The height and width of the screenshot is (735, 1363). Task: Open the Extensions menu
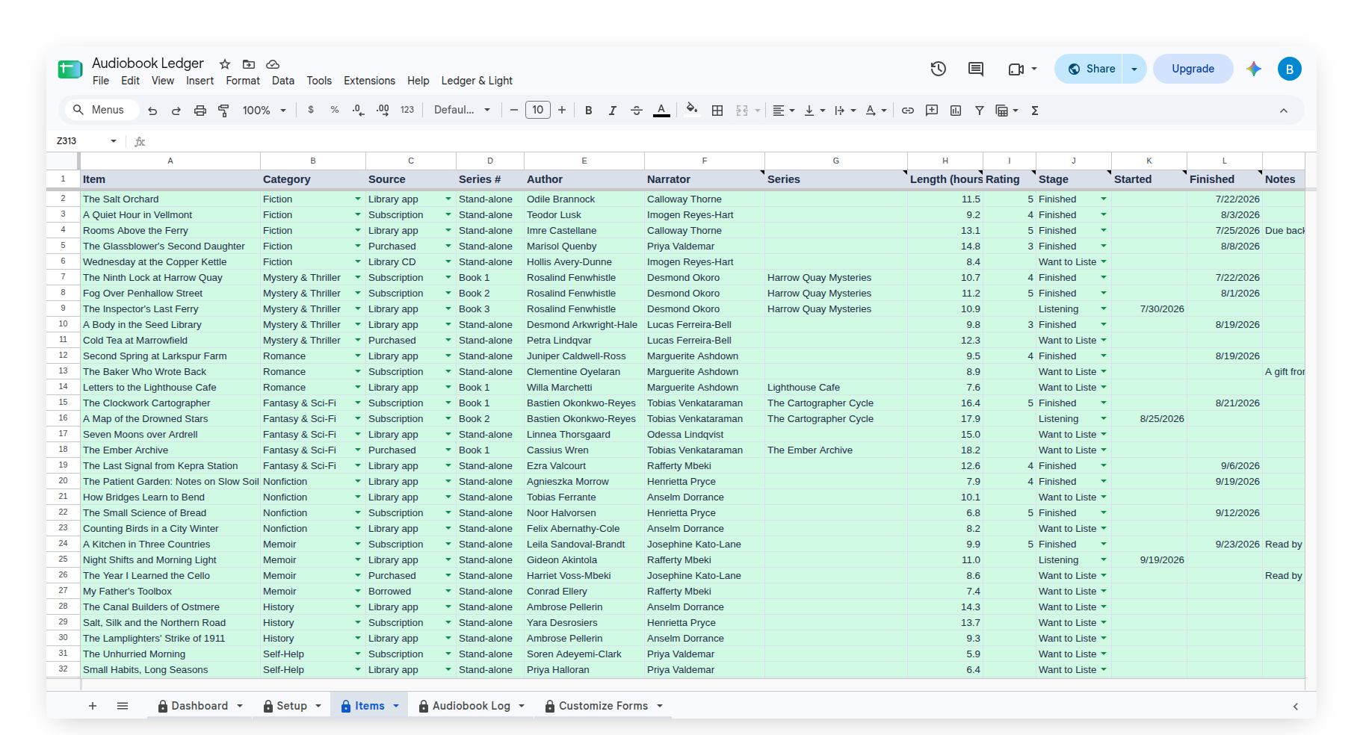pyautogui.click(x=369, y=81)
